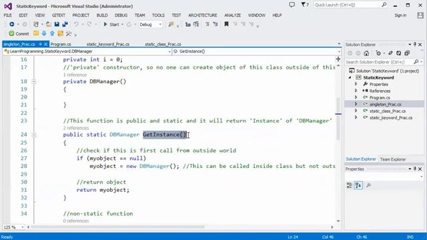Screen dimensions: 427x240
Task: Click the editor horizontal scrollbar
Action: (117, 227)
